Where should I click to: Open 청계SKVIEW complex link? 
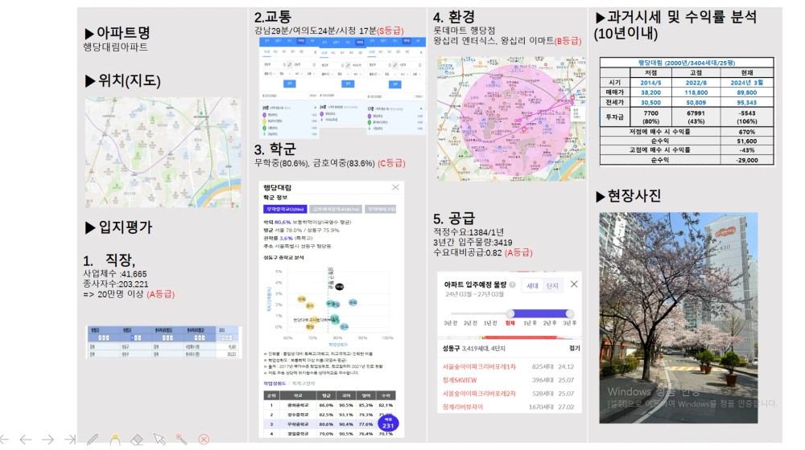click(x=460, y=380)
